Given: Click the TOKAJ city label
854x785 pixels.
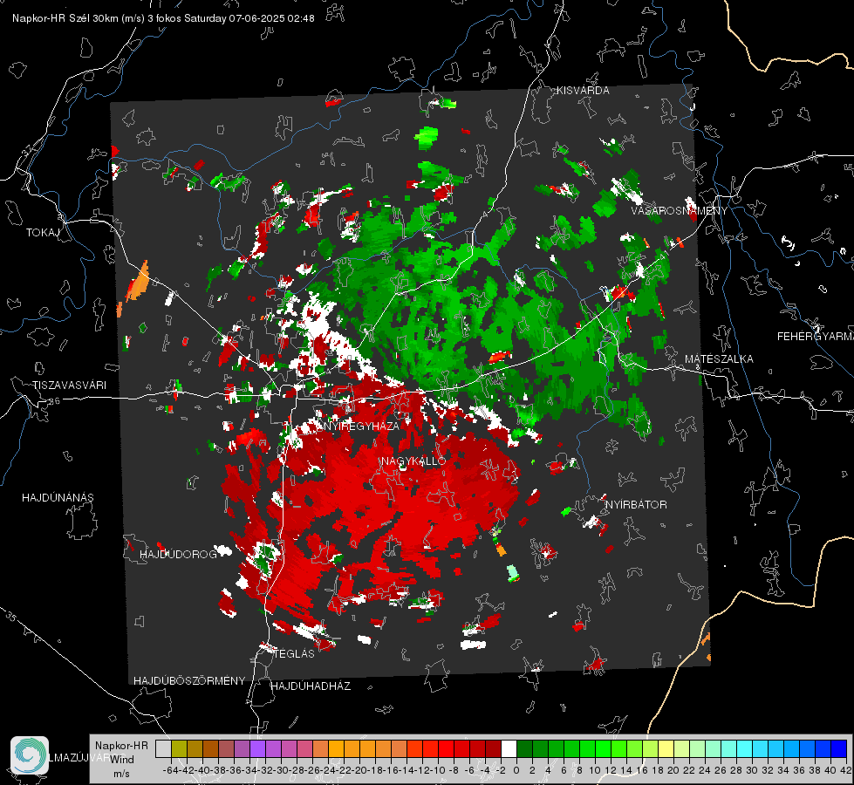Looking at the screenshot, I should [x=43, y=233].
